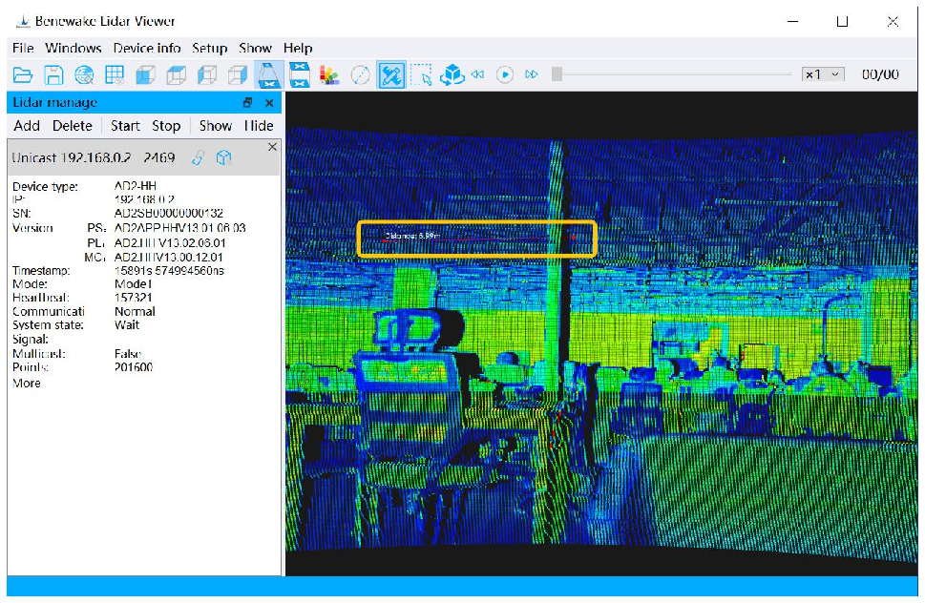The width and height of the screenshot is (925, 603).
Task: Open the Device info menu
Action: point(147,49)
